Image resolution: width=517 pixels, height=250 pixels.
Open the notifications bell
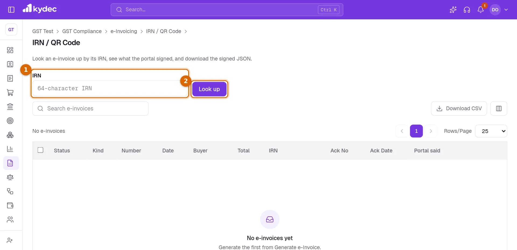(481, 10)
